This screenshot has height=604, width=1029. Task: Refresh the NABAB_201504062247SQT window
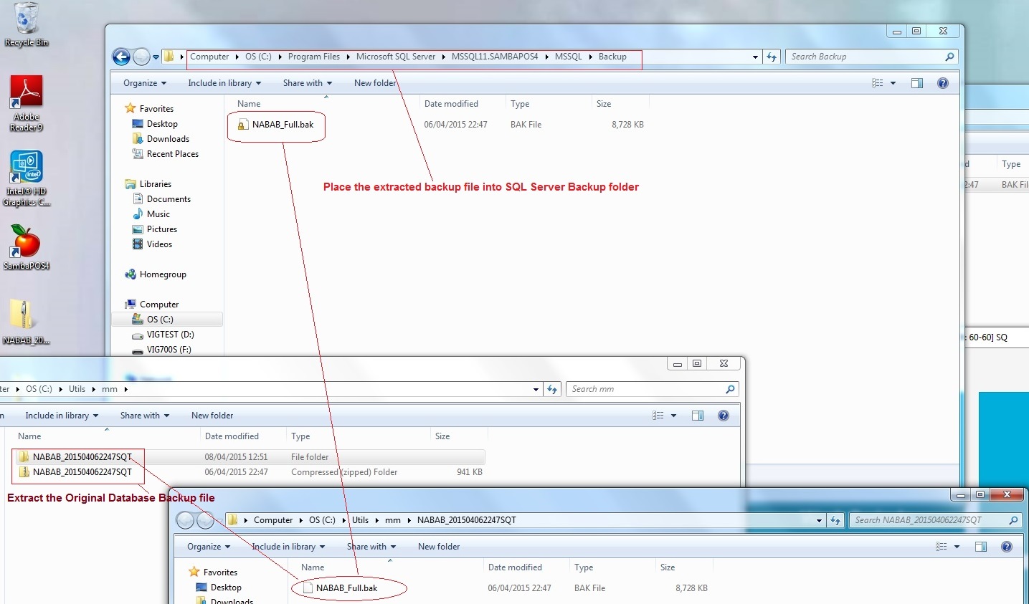[835, 520]
